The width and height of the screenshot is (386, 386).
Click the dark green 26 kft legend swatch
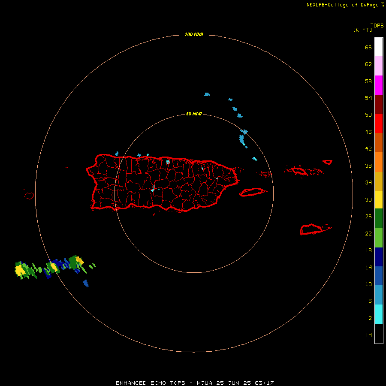pyautogui.click(x=379, y=218)
